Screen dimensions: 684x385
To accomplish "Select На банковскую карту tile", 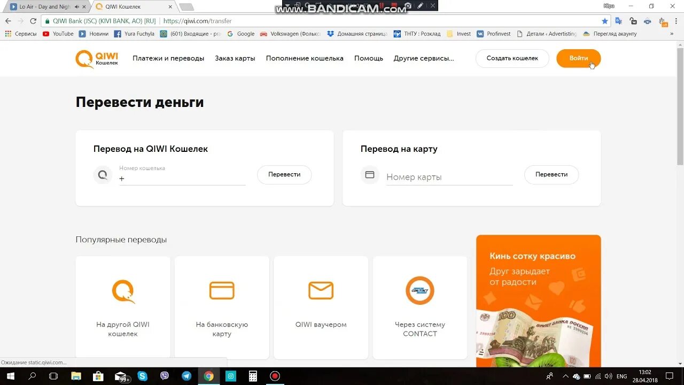I will [222, 307].
